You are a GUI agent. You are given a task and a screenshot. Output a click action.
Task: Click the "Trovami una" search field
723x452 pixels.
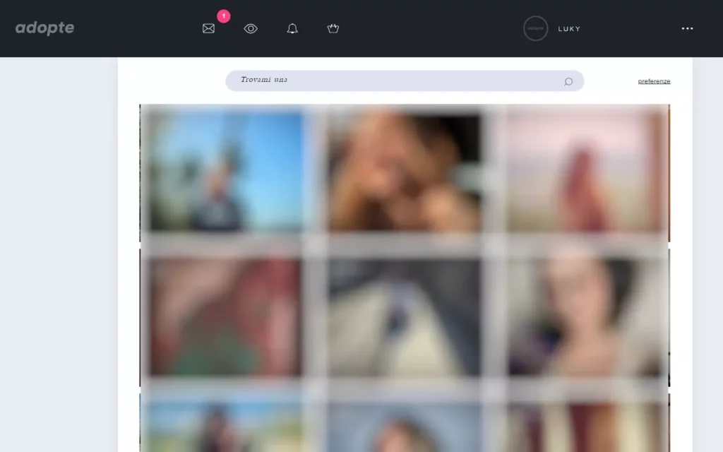[395, 81]
